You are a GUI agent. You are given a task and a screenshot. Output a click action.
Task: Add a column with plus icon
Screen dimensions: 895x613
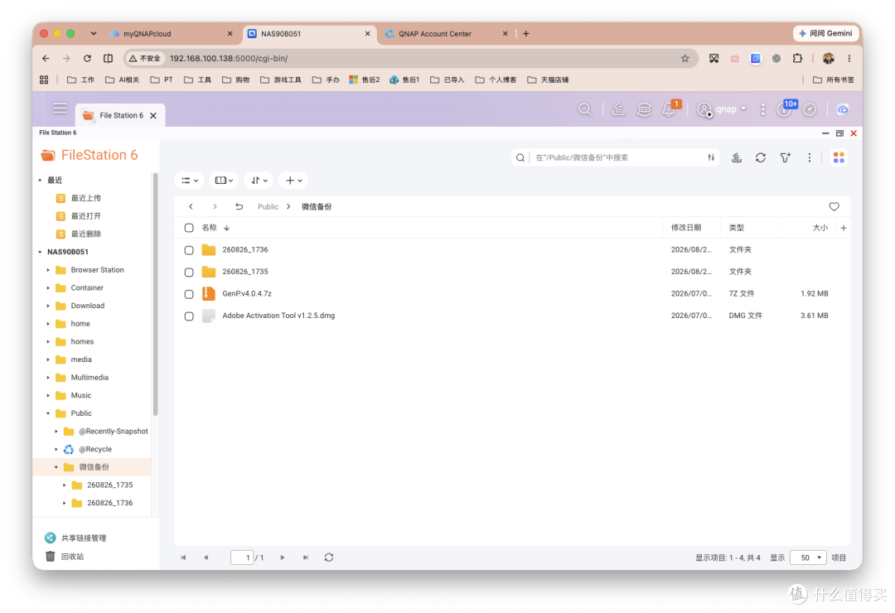(844, 228)
